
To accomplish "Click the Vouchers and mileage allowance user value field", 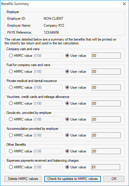I will 106,103.
